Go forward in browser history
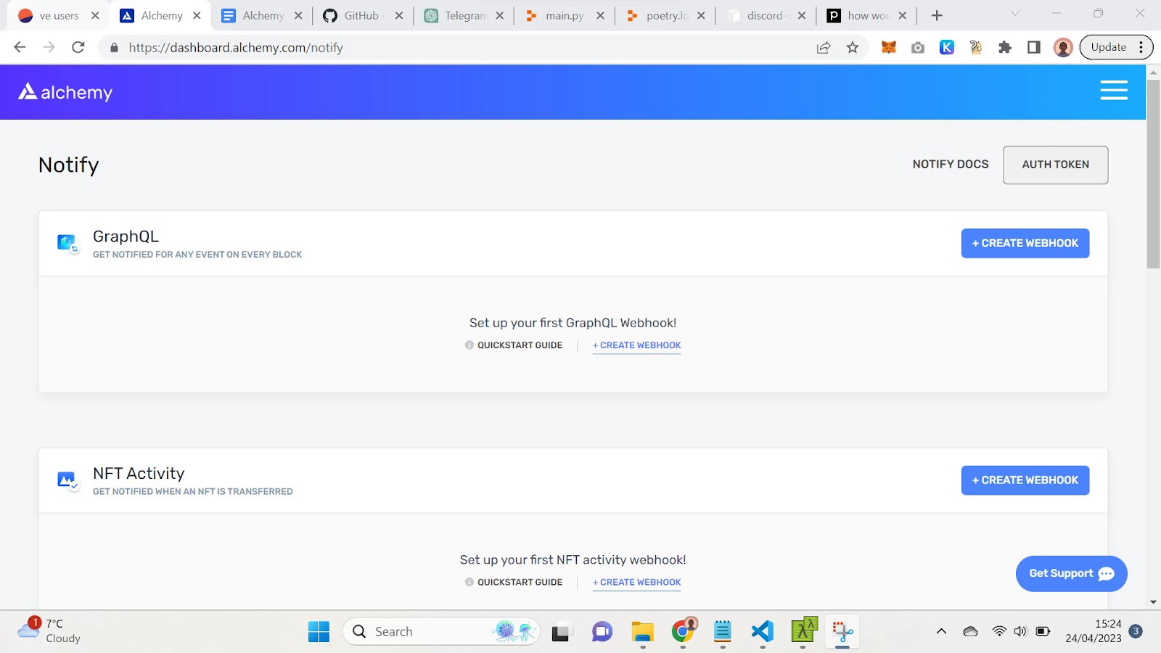This screenshot has width=1161, height=653. coord(49,47)
